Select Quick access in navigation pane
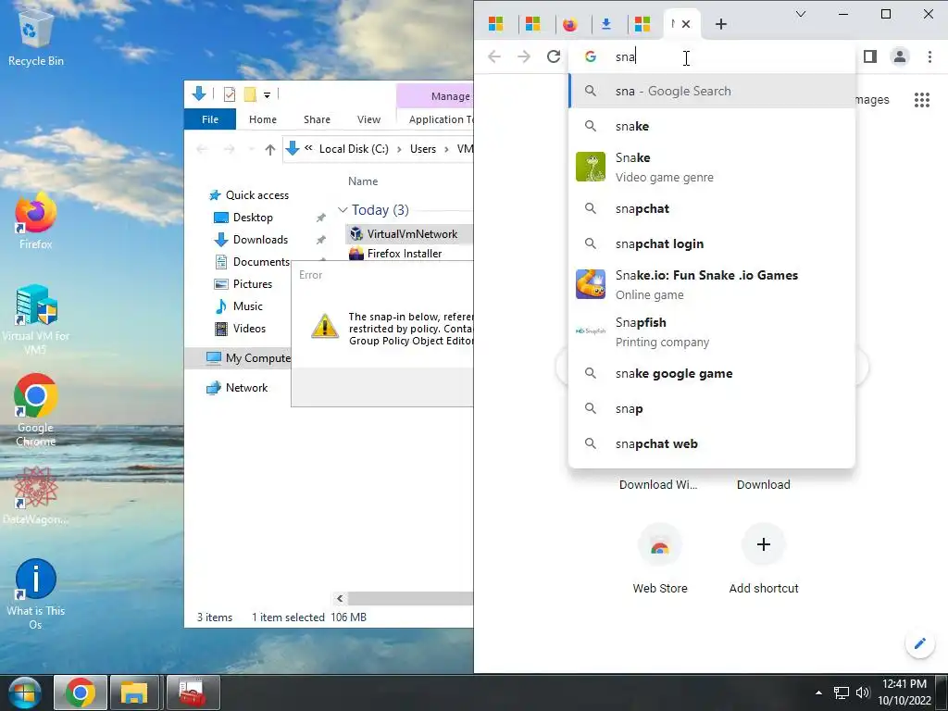Viewport: 948px width, 711px height. [248, 195]
